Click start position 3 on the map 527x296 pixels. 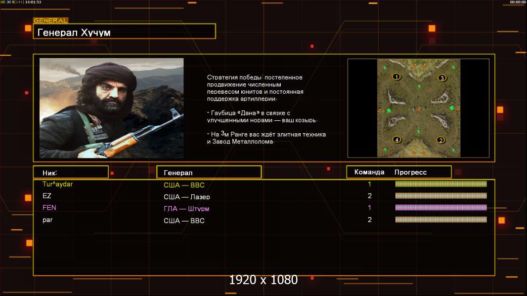click(441, 78)
